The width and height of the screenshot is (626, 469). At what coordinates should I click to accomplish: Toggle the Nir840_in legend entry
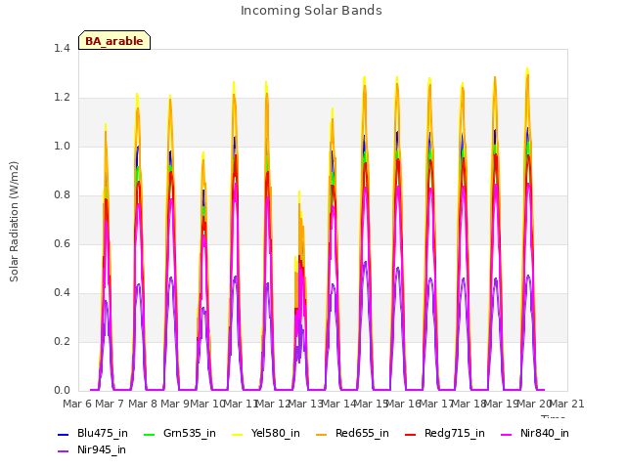click(x=535, y=434)
